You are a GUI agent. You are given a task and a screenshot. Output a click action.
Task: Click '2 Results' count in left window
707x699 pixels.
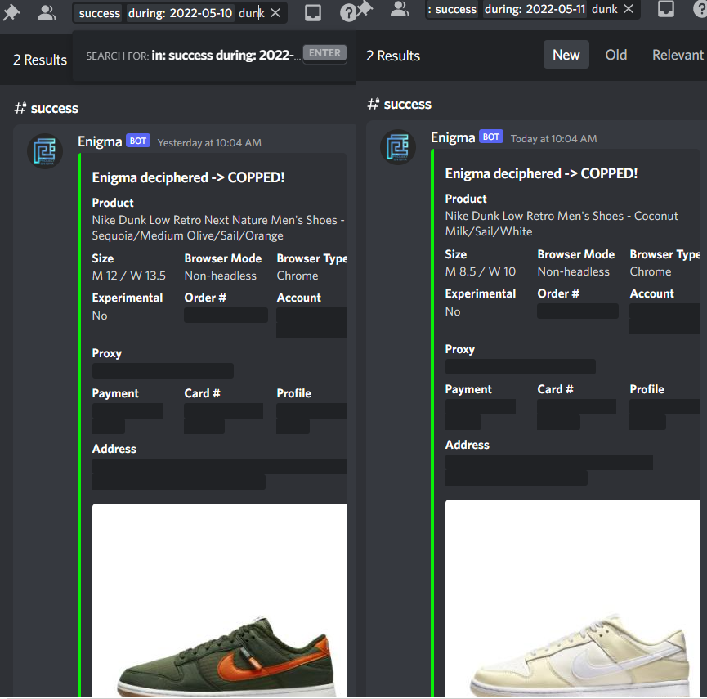coord(40,60)
